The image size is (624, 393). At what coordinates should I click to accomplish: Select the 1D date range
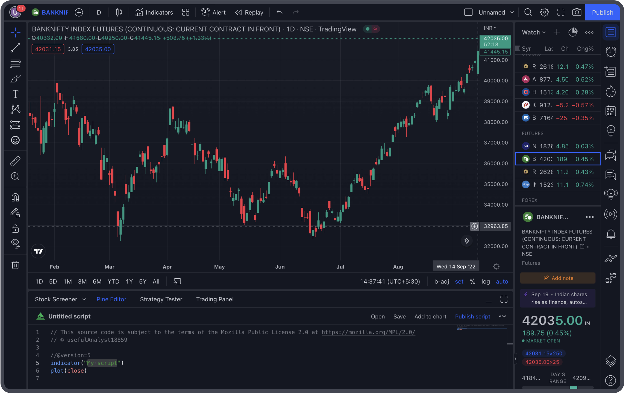pos(39,281)
